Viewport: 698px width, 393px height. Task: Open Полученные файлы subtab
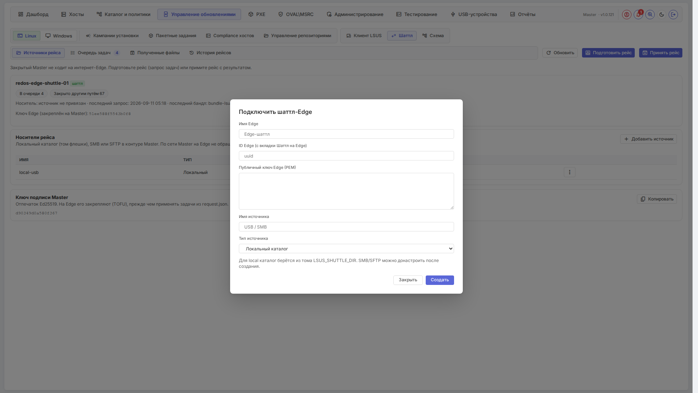click(155, 53)
